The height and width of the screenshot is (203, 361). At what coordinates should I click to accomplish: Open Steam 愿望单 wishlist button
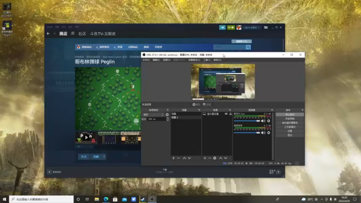241,42
